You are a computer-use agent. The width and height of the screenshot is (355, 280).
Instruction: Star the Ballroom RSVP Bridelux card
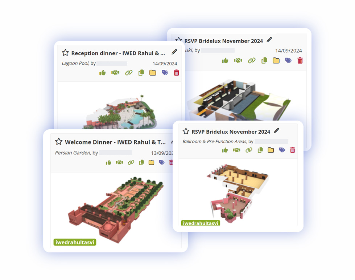pyautogui.click(x=186, y=131)
